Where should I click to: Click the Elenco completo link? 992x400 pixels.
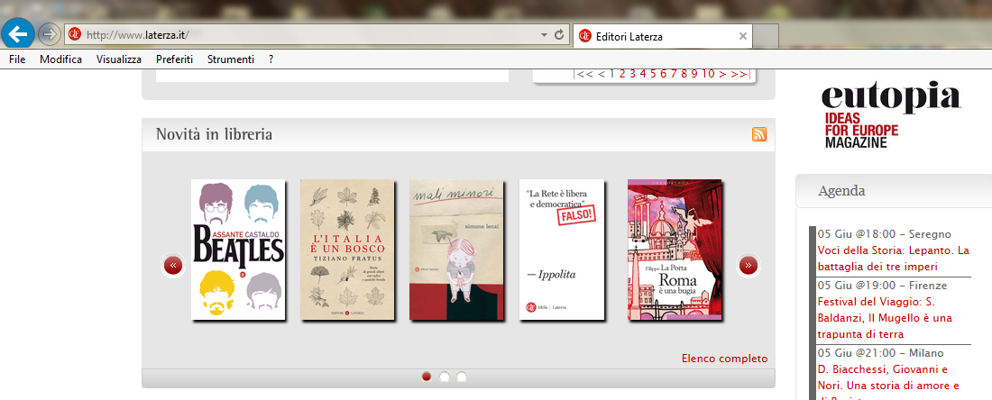click(x=724, y=359)
